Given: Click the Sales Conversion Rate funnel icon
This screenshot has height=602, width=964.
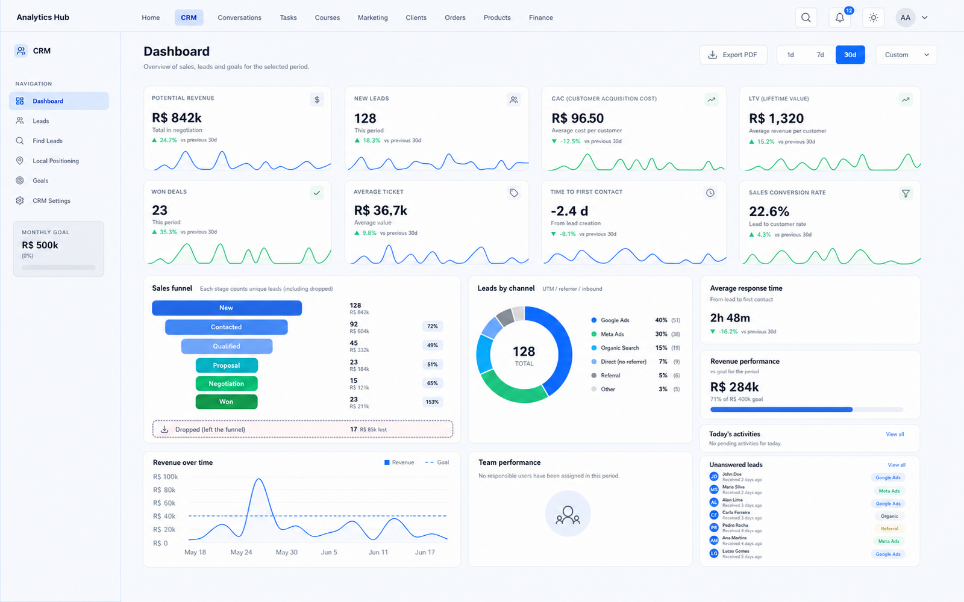Looking at the screenshot, I should pyautogui.click(x=906, y=193).
